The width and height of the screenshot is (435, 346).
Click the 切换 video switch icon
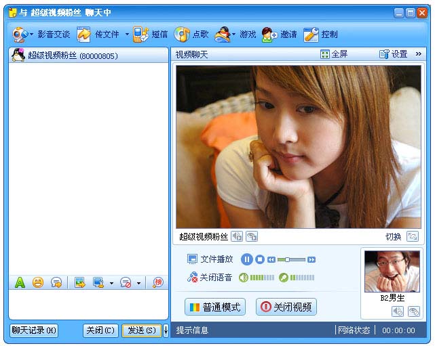(x=412, y=236)
